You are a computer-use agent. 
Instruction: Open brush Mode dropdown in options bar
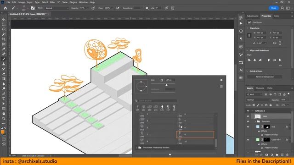(x=57, y=8)
